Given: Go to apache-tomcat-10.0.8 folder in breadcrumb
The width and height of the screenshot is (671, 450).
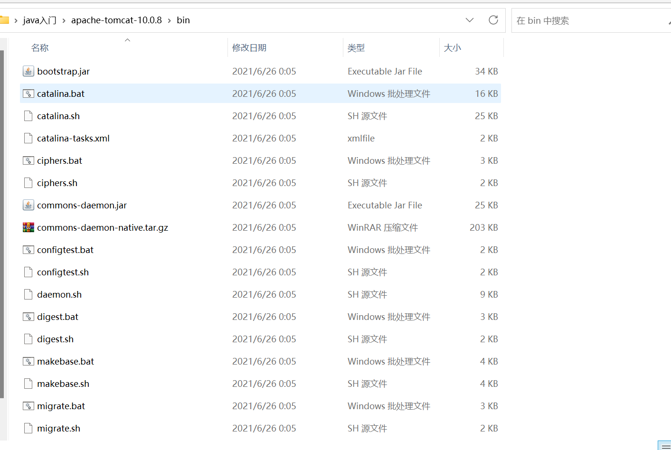Looking at the screenshot, I should coord(116,20).
